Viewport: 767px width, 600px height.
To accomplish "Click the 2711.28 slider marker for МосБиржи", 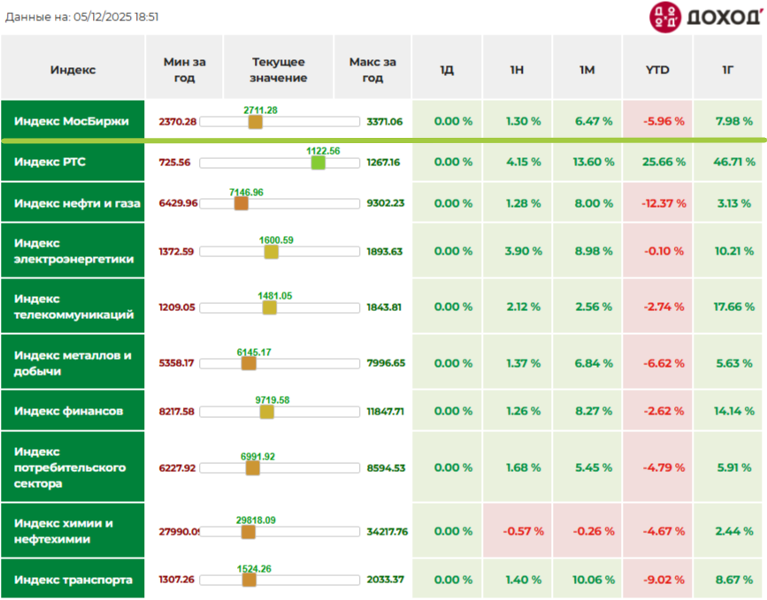I will click(x=256, y=122).
